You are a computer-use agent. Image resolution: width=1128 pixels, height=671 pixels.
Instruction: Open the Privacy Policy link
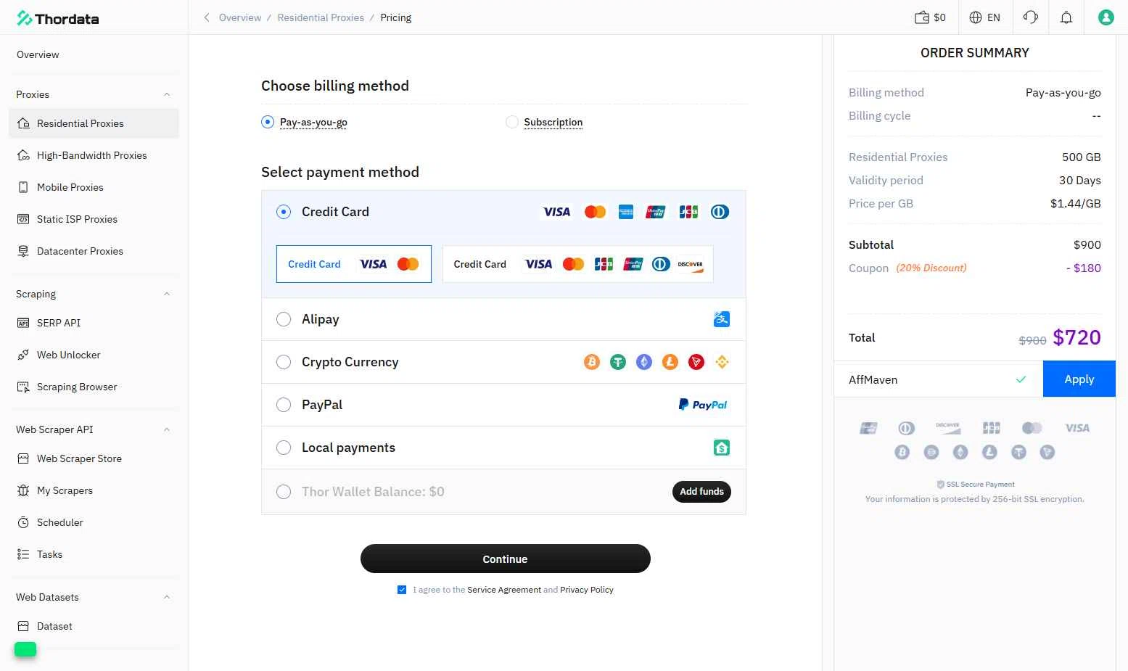587,590
